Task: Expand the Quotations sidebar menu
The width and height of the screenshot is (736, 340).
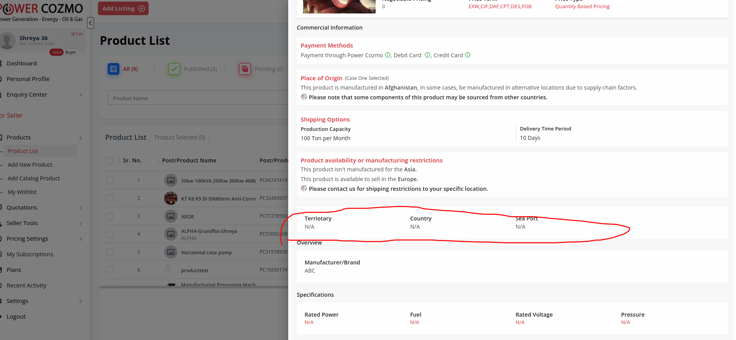Action: point(80,208)
